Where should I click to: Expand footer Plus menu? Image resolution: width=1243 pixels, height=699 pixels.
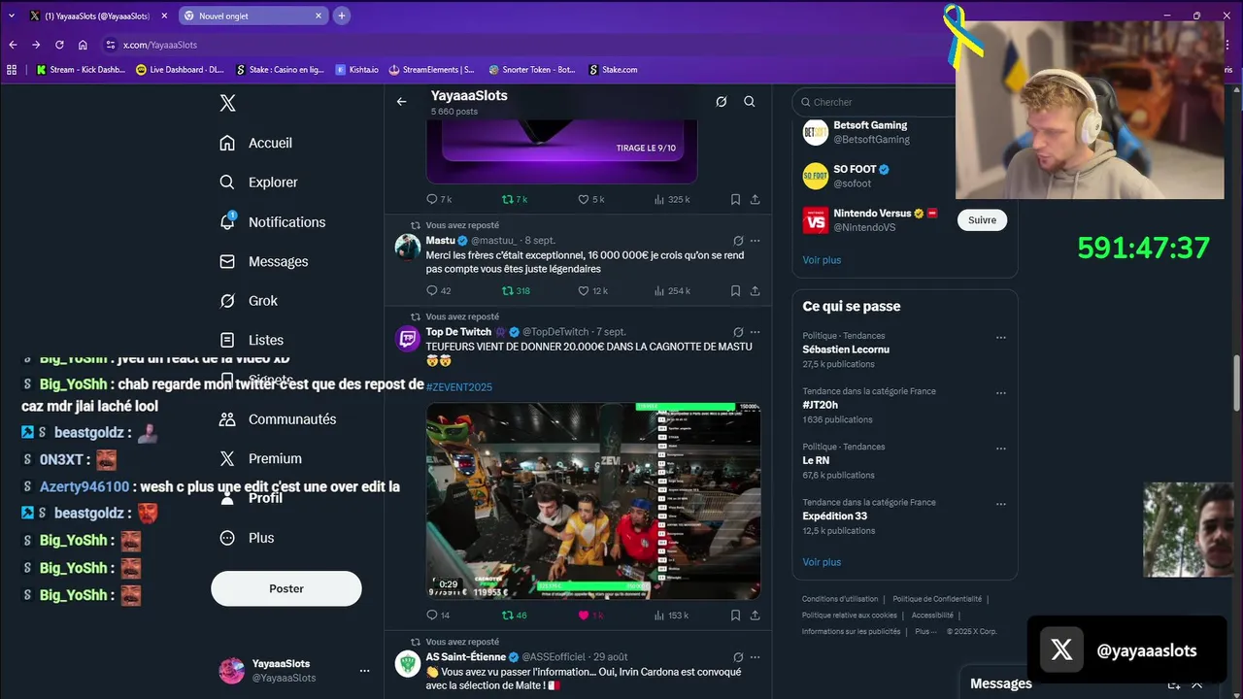tap(925, 631)
